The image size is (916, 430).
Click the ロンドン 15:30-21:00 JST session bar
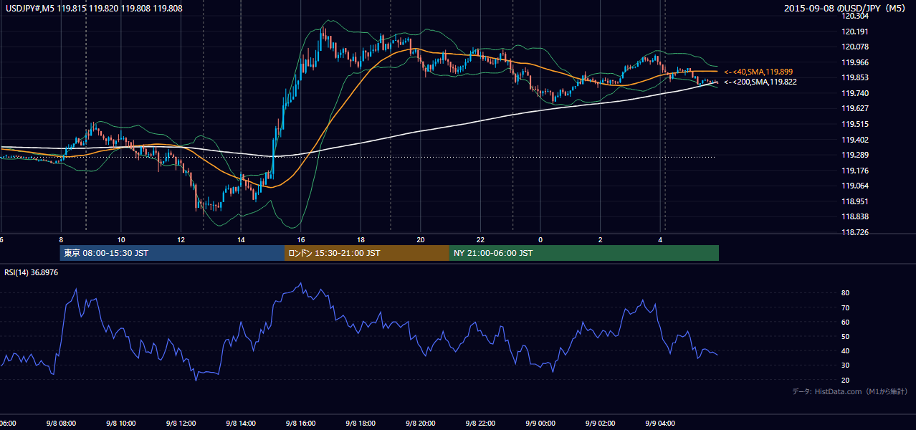pyautogui.click(x=367, y=253)
